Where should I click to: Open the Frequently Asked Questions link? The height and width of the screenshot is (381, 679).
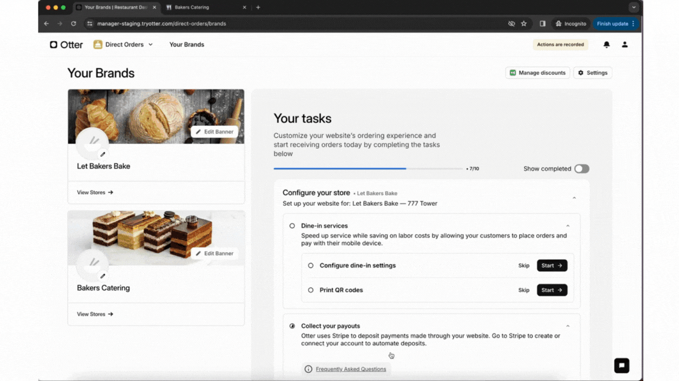(351, 369)
